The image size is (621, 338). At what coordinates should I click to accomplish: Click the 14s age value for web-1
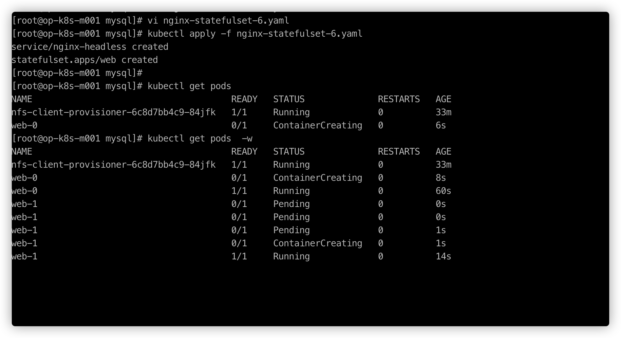443,256
